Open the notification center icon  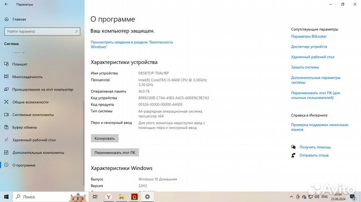(x=352, y=196)
